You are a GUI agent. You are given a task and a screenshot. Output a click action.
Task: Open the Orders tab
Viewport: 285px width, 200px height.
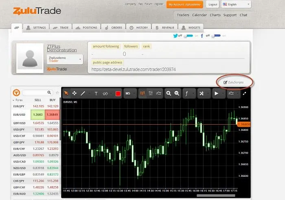pos(114,28)
